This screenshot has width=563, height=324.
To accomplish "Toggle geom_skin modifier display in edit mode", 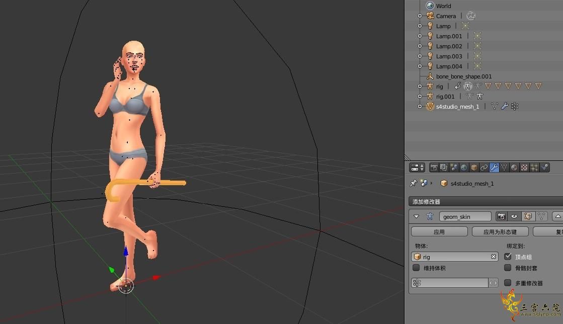I will 528,216.
